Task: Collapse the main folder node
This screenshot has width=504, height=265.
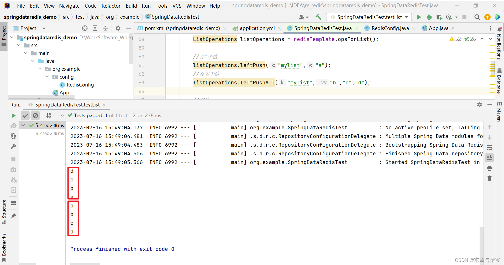Action: point(26,53)
